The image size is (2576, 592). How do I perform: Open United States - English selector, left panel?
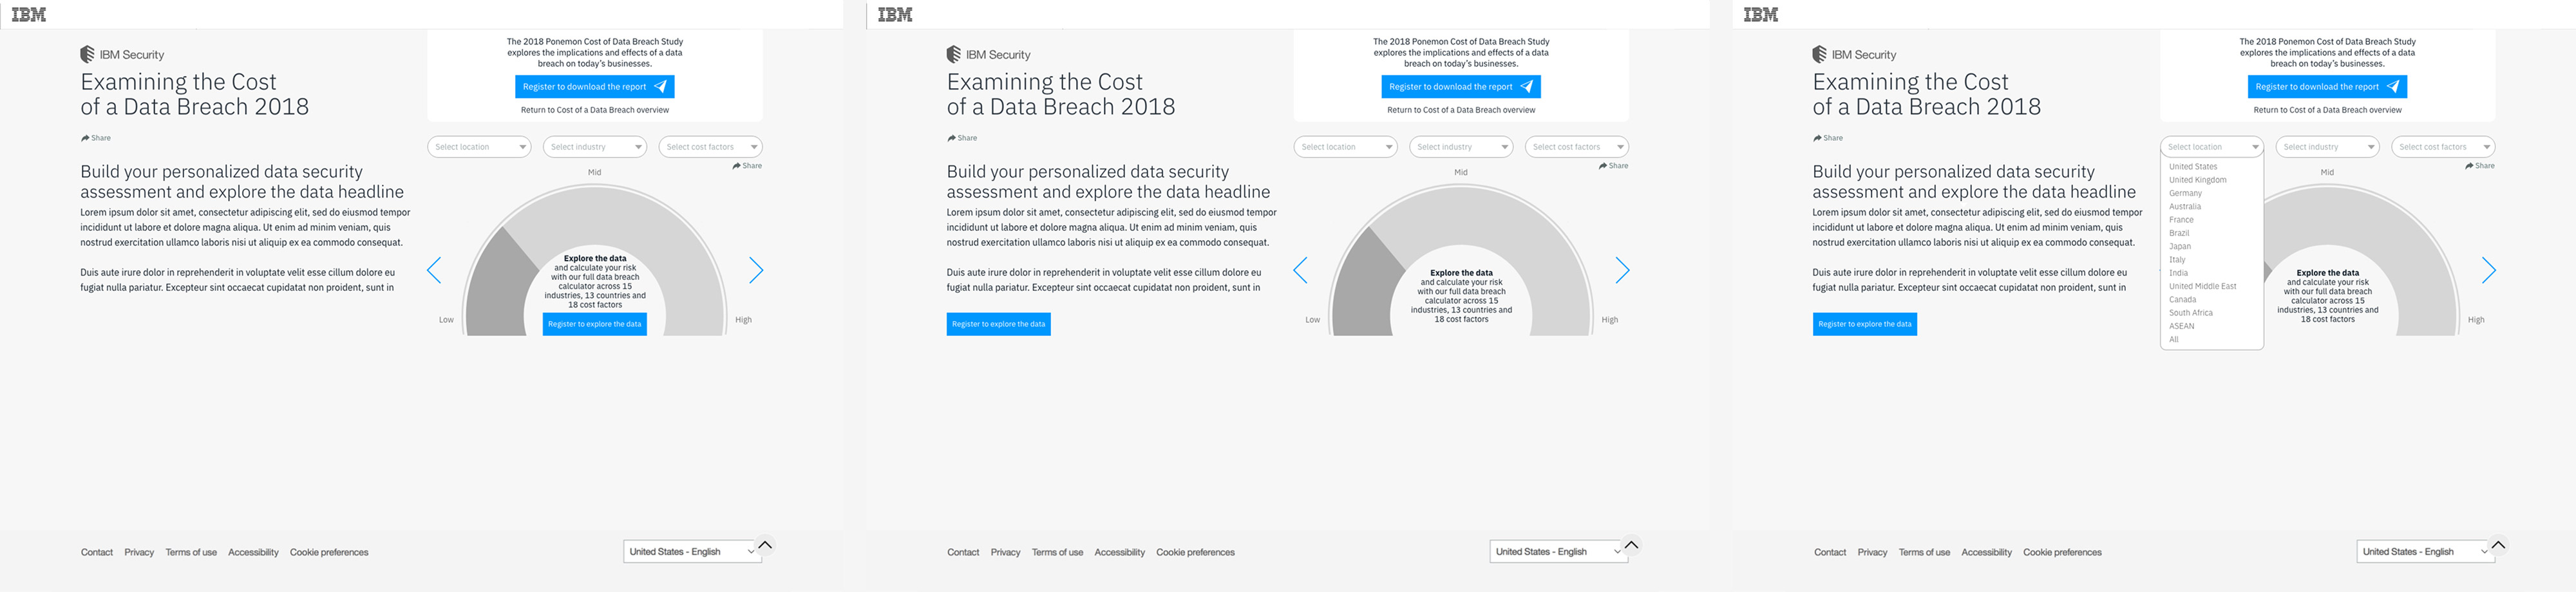692,552
